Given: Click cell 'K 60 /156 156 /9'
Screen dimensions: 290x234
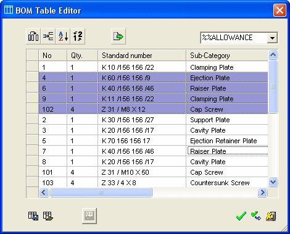Looking at the screenshot, I should coord(142,78).
